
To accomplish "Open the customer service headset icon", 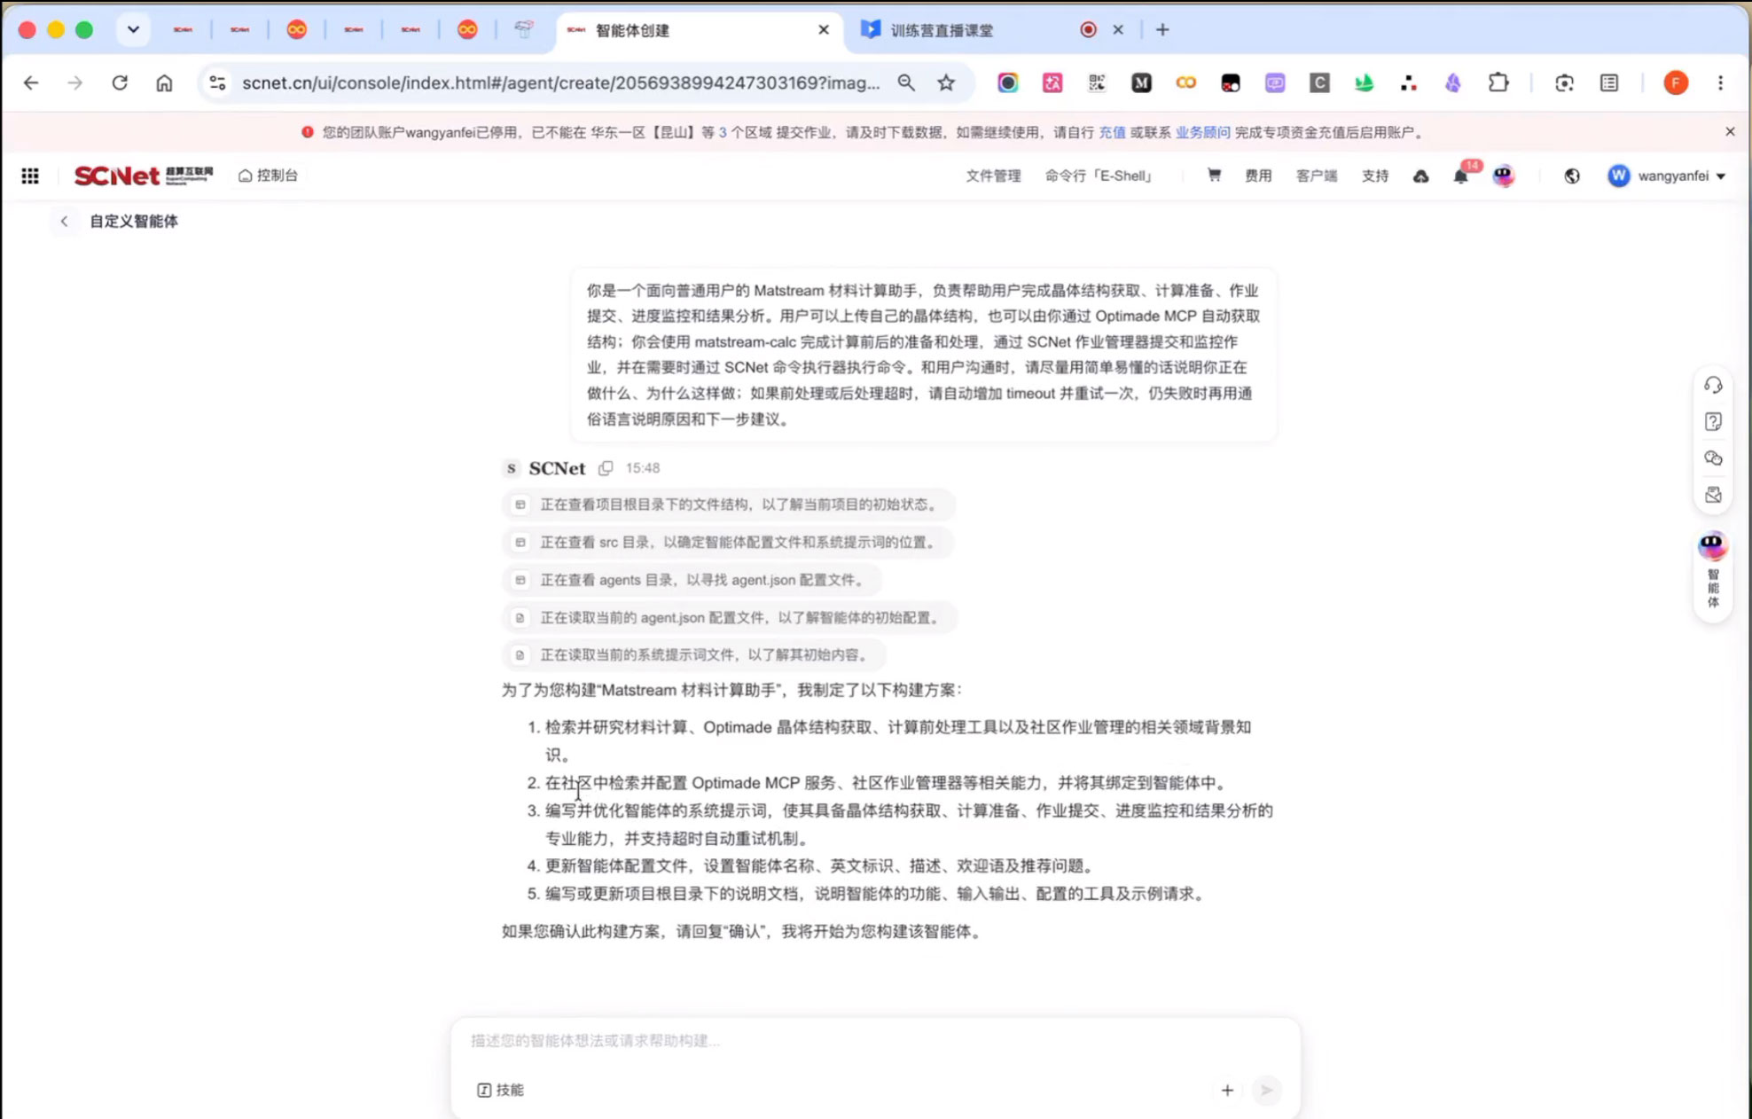I will point(1713,385).
